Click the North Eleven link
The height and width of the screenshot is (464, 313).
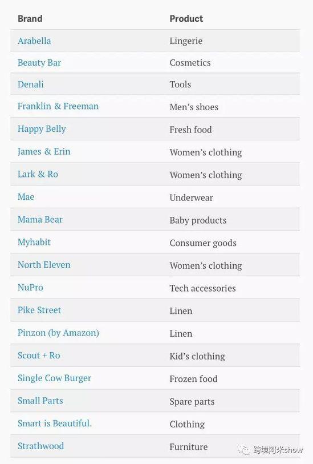click(x=44, y=265)
